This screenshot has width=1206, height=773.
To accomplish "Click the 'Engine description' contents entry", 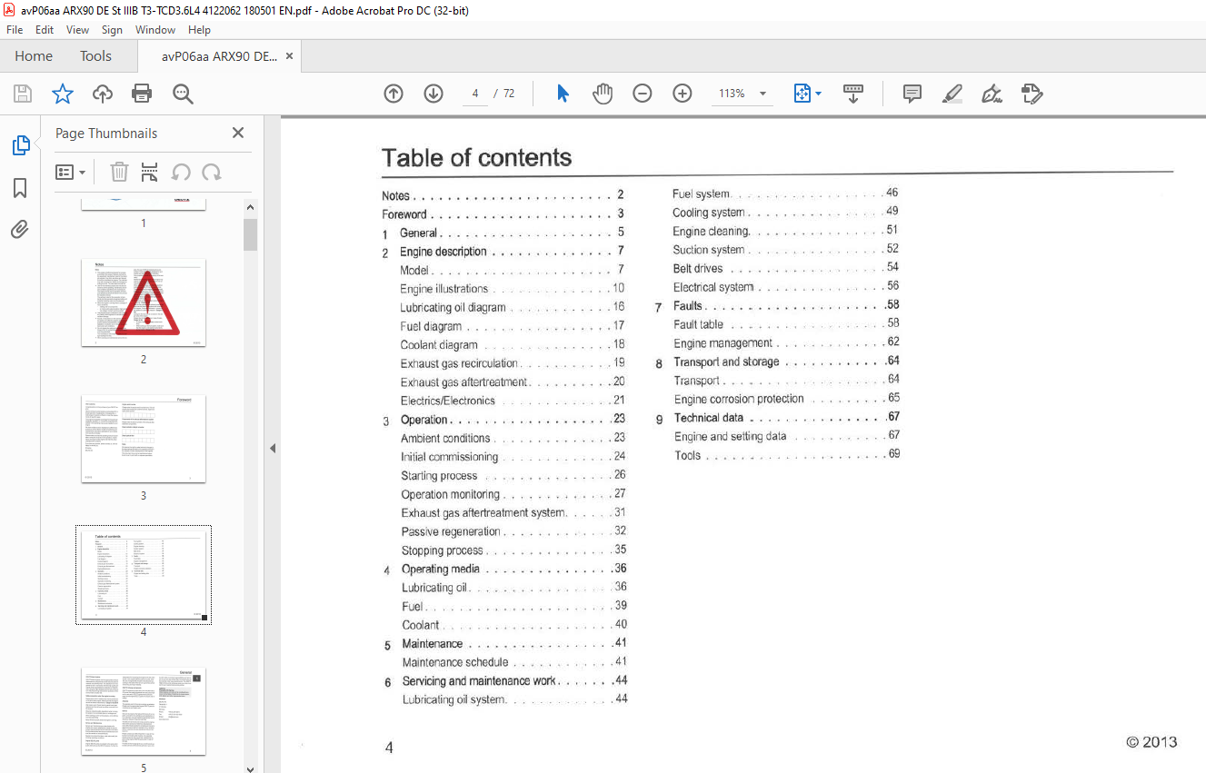I will coord(444,252).
